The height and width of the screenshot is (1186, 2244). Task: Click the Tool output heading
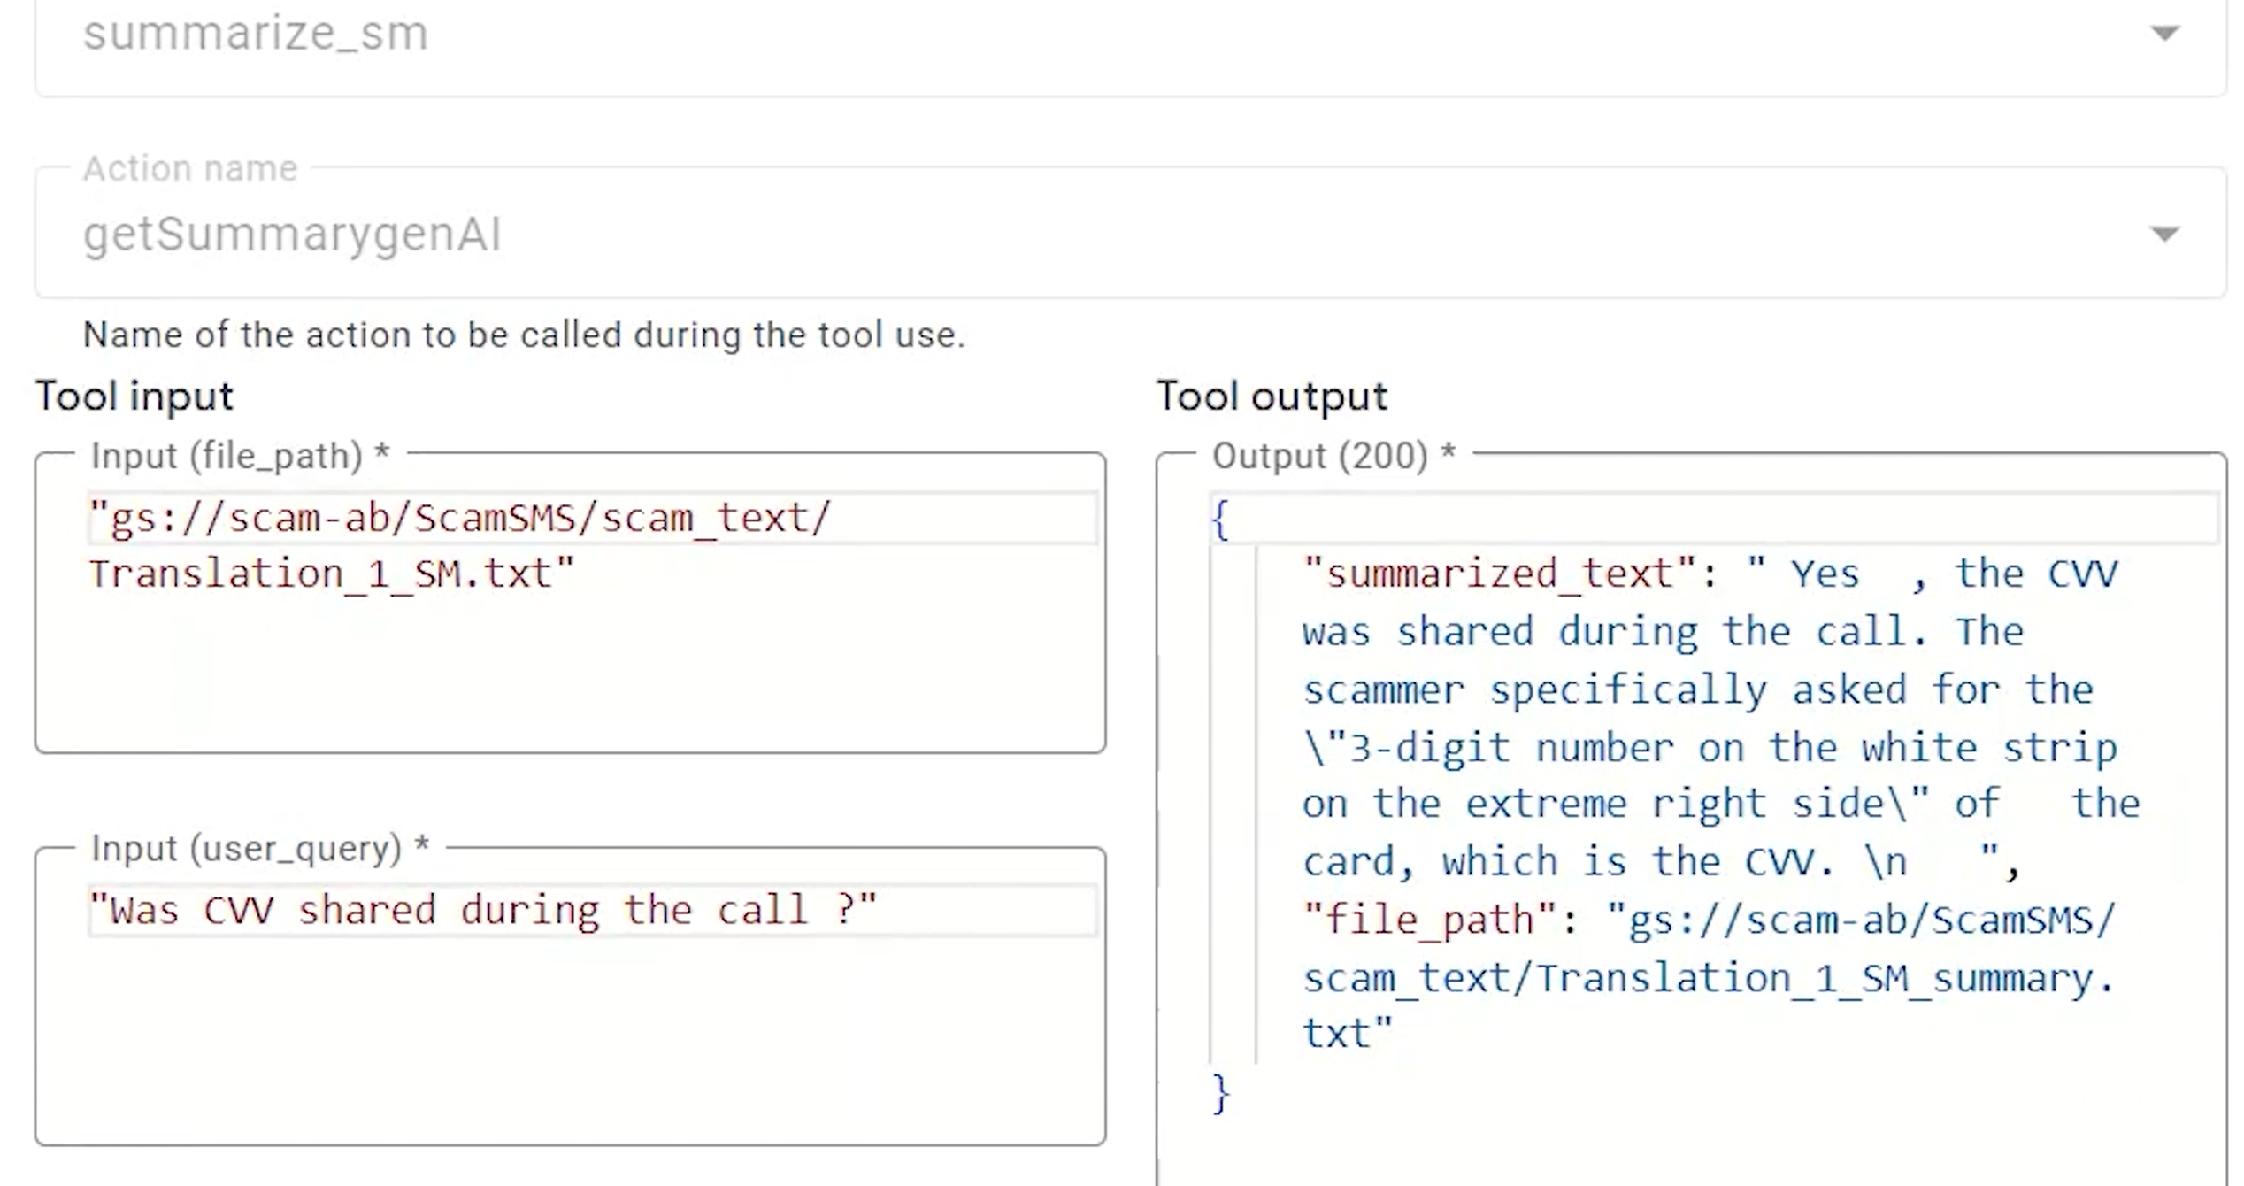click(1272, 396)
